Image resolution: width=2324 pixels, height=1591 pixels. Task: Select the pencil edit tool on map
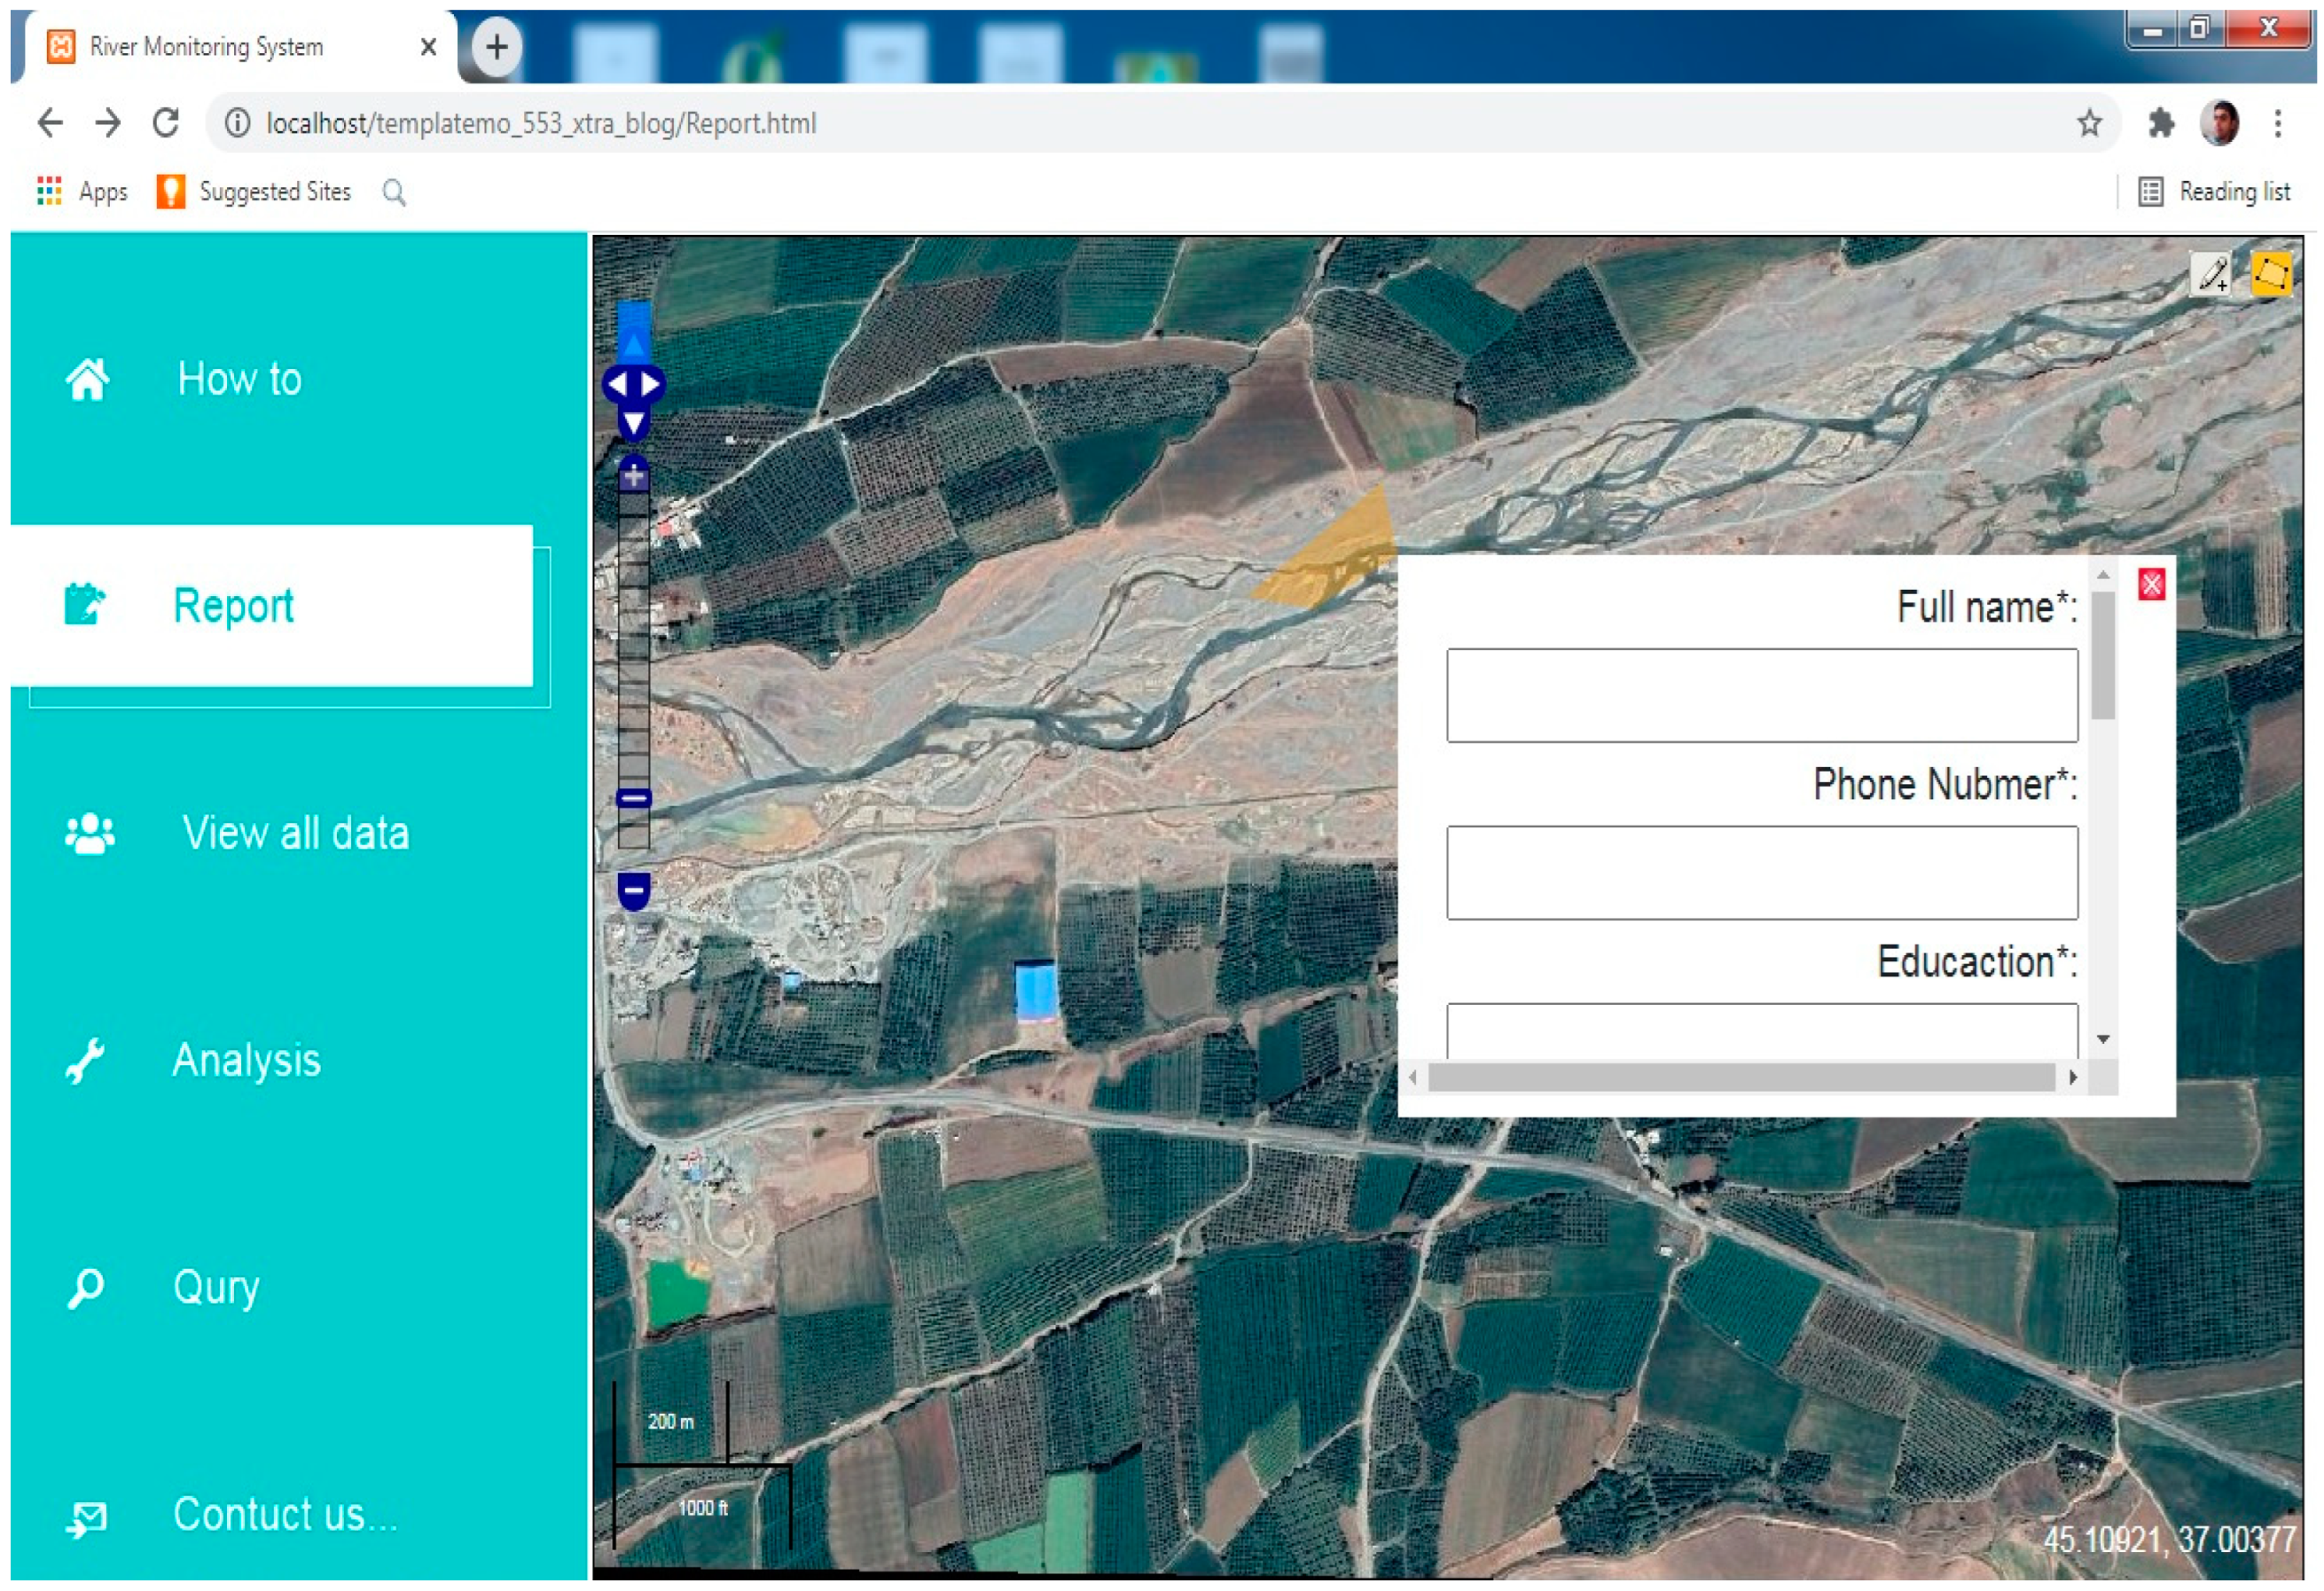pyautogui.click(x=2211, y=273)
